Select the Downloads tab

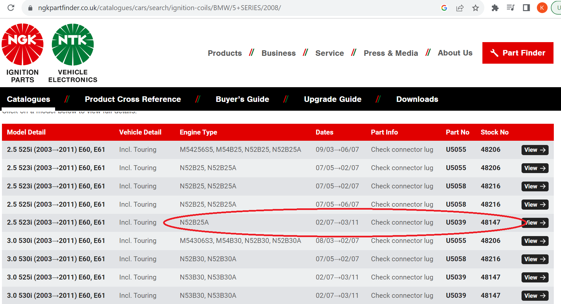[x=417, y=99]
